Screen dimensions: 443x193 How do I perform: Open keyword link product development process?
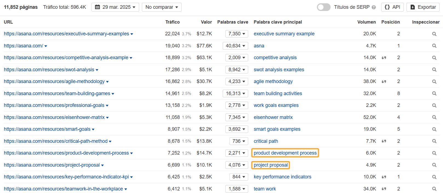click(285, 153)
